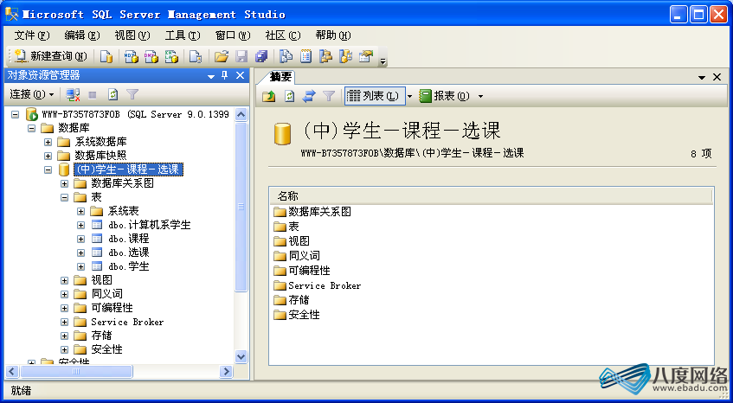Open the main toolbar options overflow arrow

coord(383,61)
